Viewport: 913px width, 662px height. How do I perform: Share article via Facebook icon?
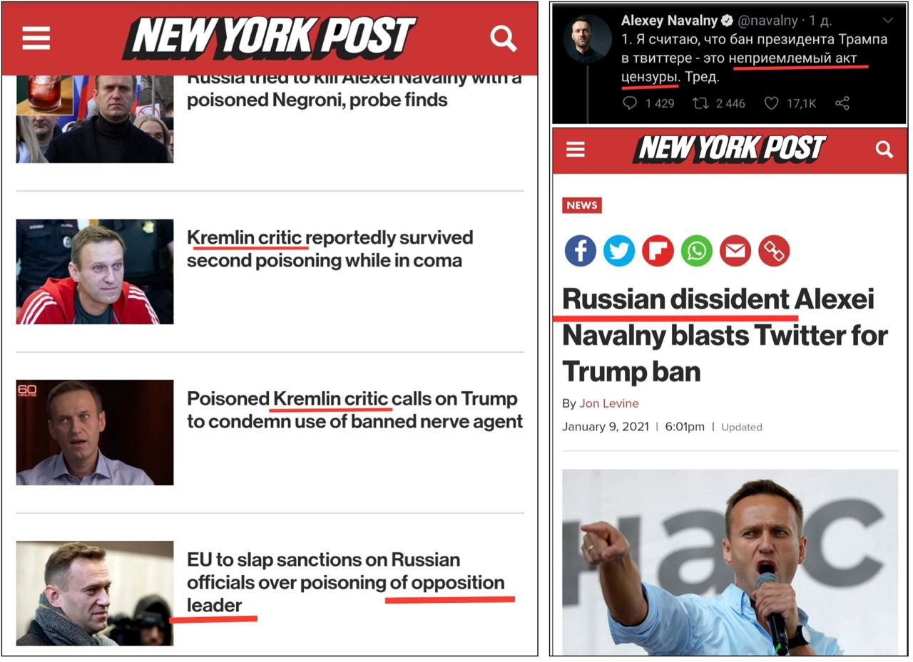581,251
